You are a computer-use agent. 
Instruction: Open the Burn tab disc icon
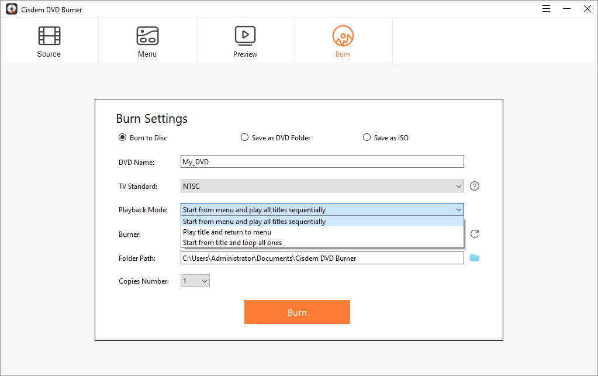pyautogui.click(x=343, y=36)
